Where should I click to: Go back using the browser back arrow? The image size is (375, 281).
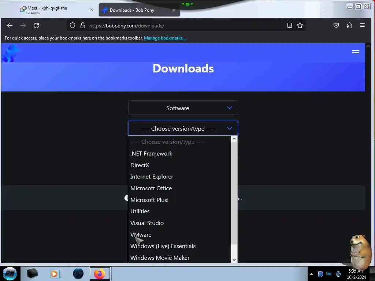(10, 26)
